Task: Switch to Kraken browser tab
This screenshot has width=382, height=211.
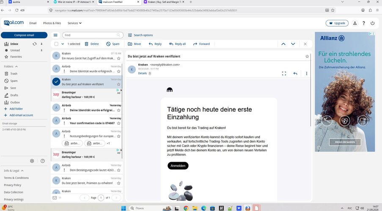Action: [x=164, y=2]
